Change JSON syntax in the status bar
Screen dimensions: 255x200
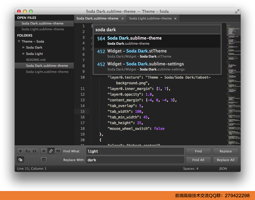point(223,169)
